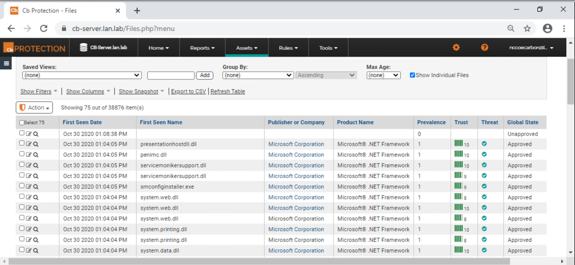The height and width of the screenshot is (265, 575).
Task: View details magnifier for penimc.dll
Action: click(36, 155)
